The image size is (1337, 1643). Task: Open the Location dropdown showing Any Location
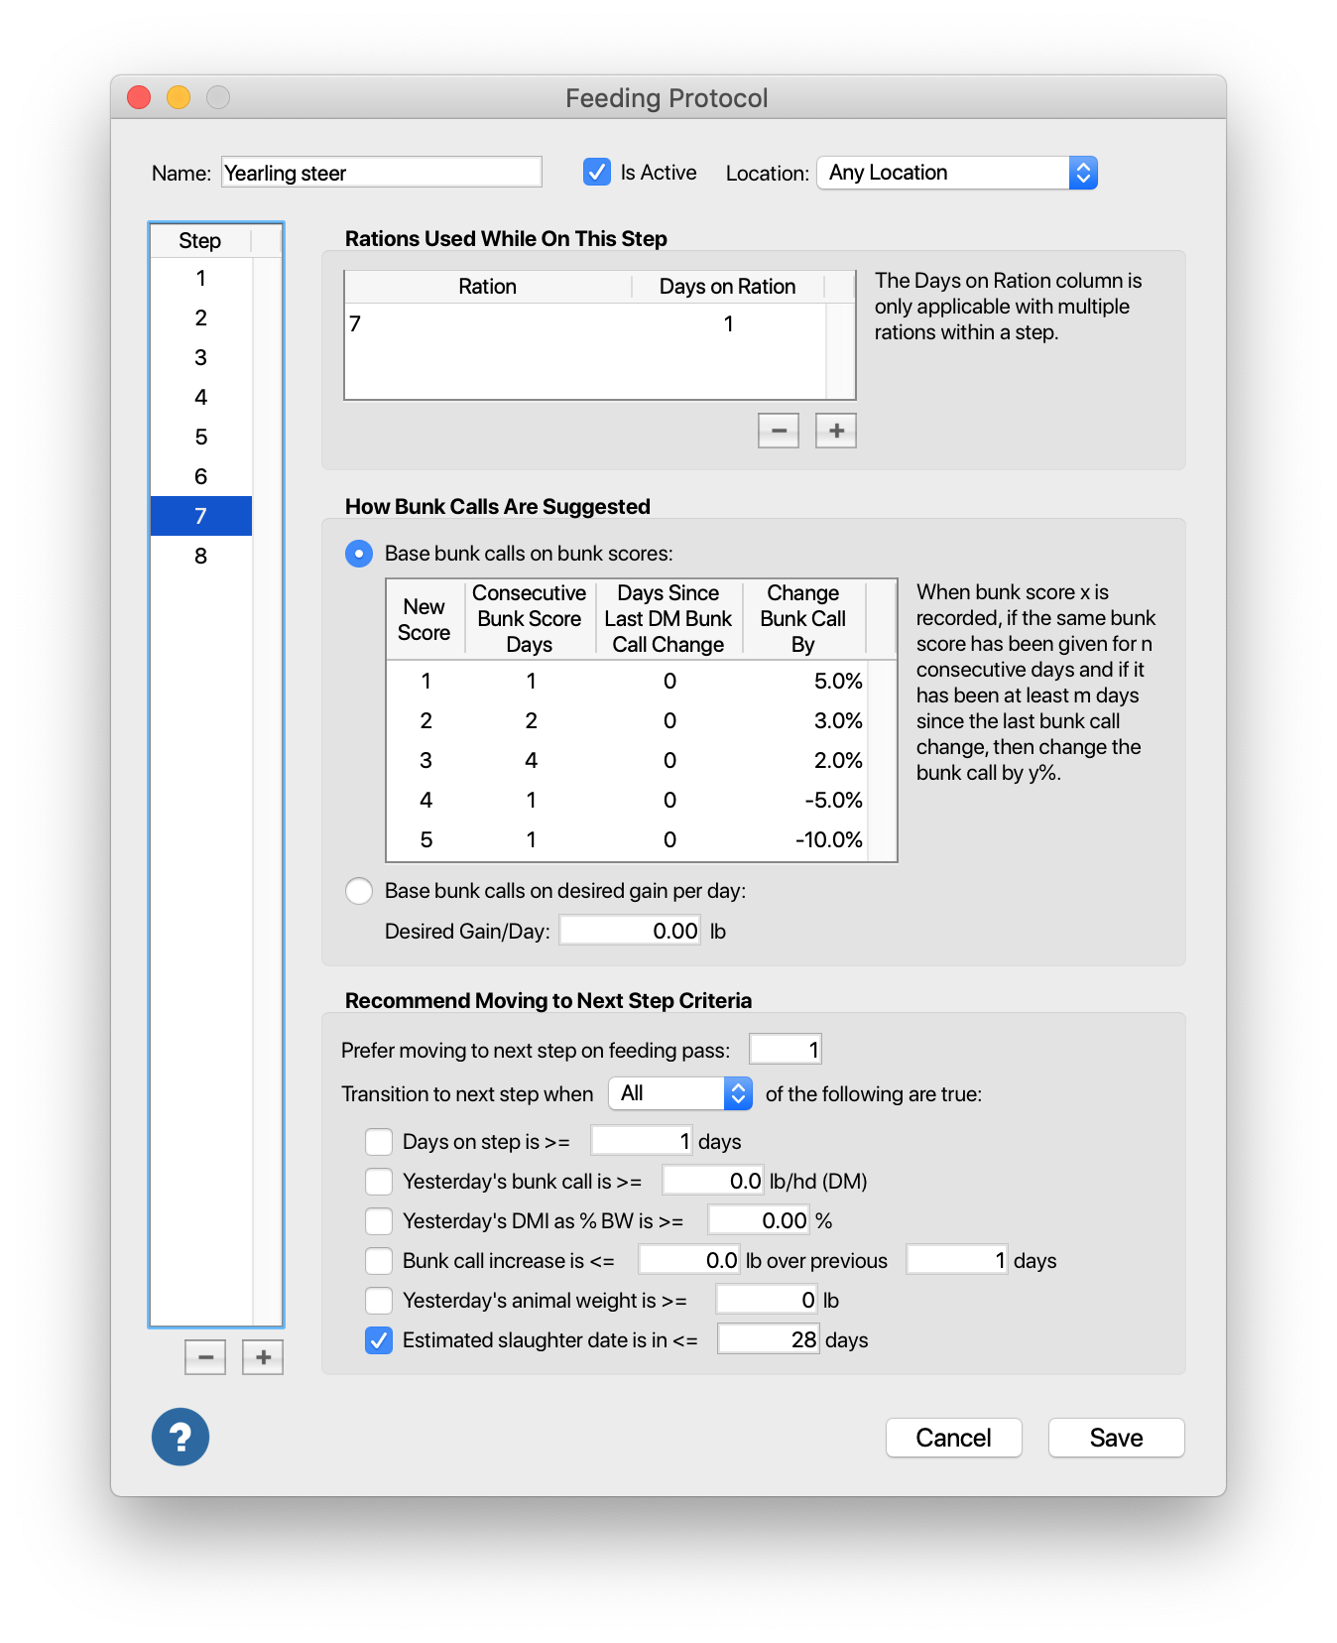coord(957,173)
